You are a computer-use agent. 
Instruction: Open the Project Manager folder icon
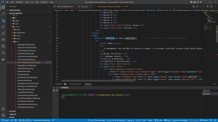point(3,40)
